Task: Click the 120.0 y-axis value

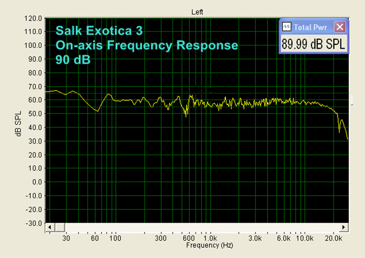Action: click(33, 18)
